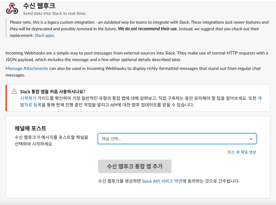The image size is (276, 205).
Task: Click the 'Send data into Slack in real-time.' subtitle
Action: (55, 13)
